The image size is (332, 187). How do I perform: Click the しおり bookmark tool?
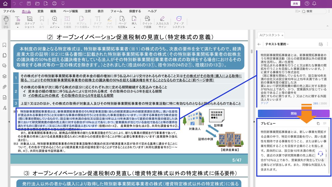pos(42,22)
